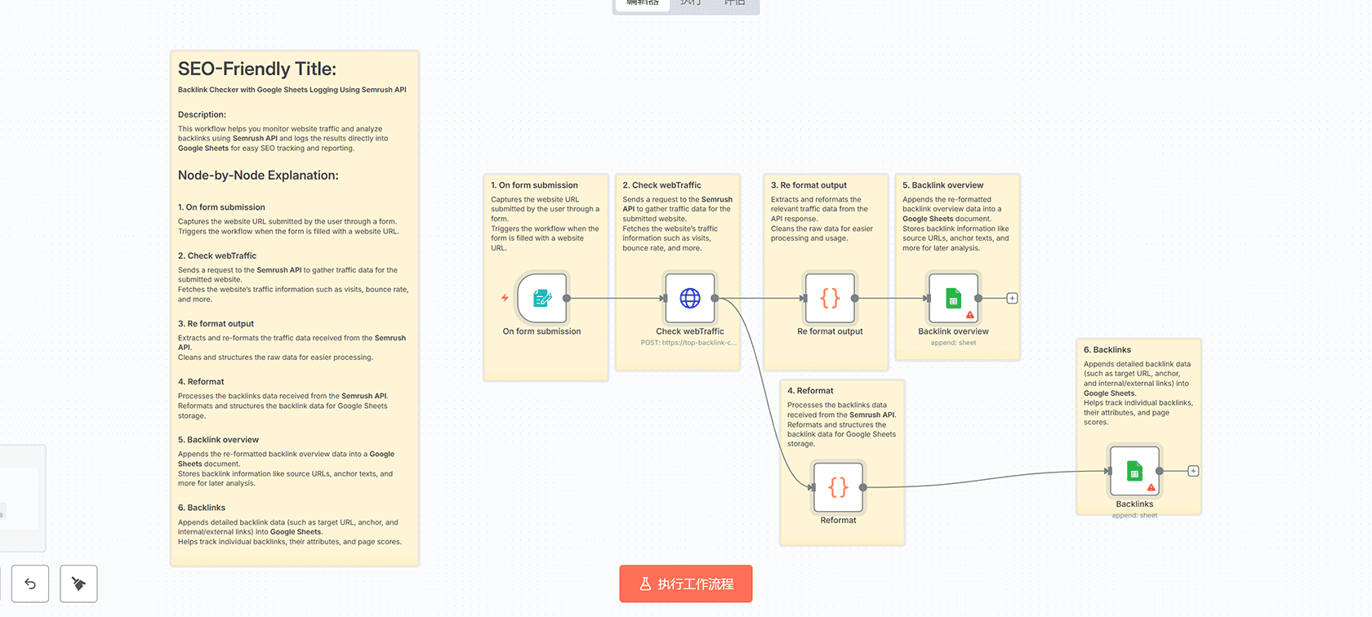Image resolution: width=1372 pixels, height=617 pixels.
Task: Open the Backlinks Google Sheets node
Action: [1134, 471]
